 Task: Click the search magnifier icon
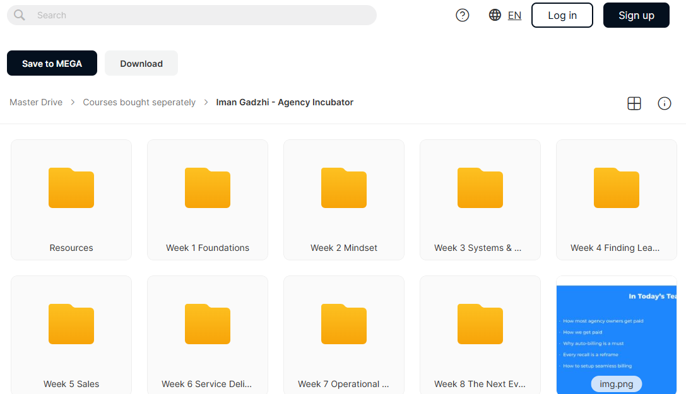20,15
